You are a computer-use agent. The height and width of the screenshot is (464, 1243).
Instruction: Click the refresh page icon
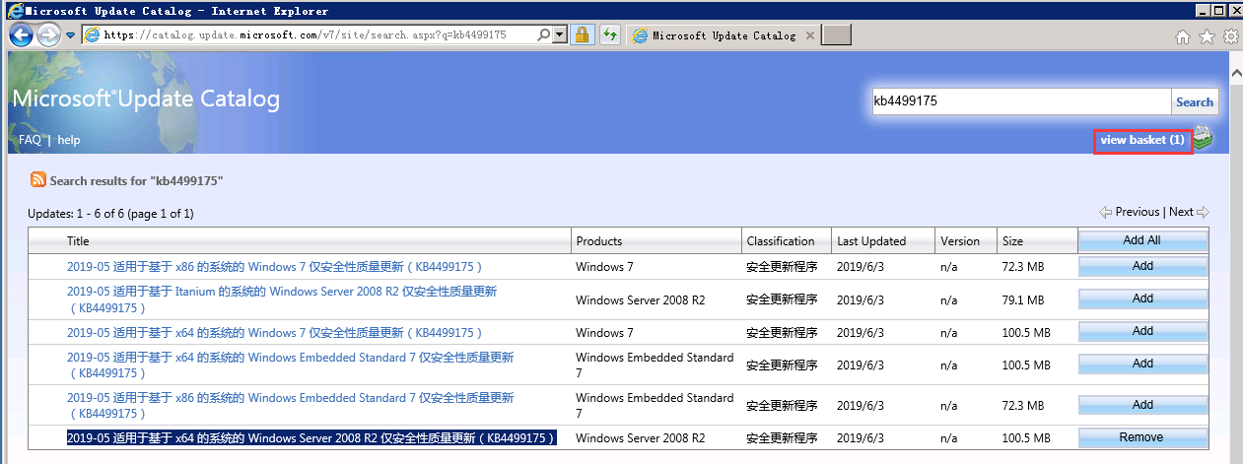tap(610, 34)
